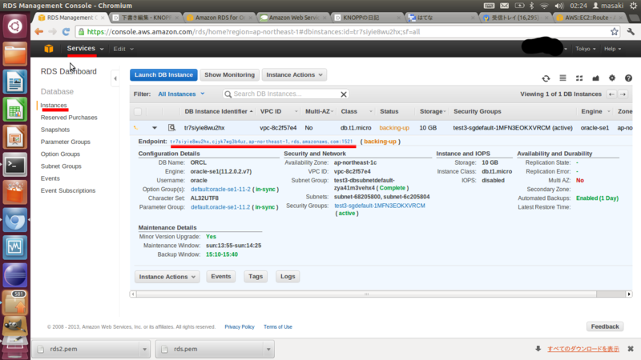Open LibreOffice Calc from the launcher

(15, 110)
